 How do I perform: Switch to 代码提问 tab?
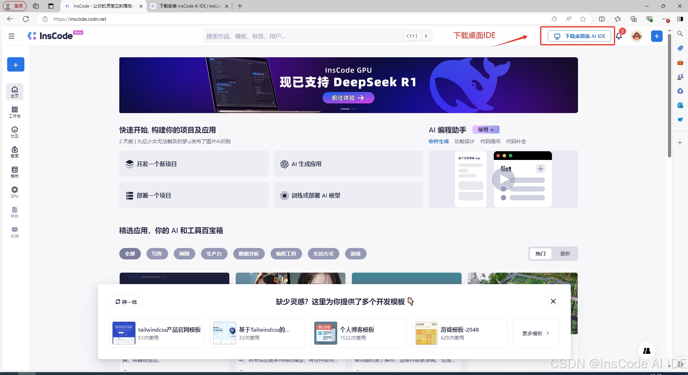coord(490,141)
